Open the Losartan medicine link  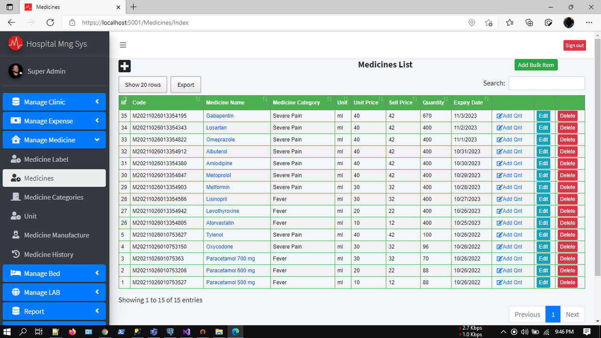point(216,127)
